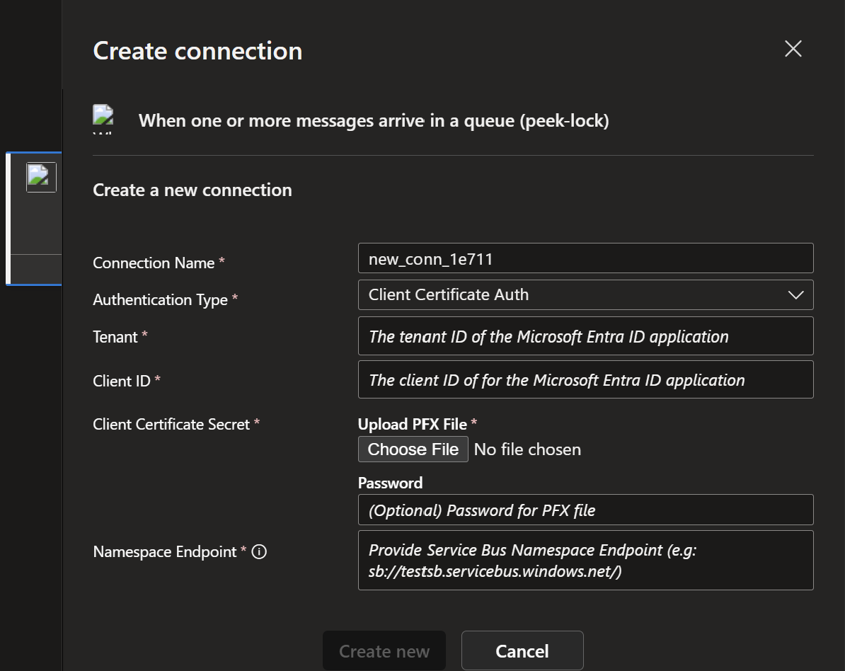The width and height of the screenshot is (845, 671).
Task: Focus the PFX Password field
Action: tap(585, 510)
